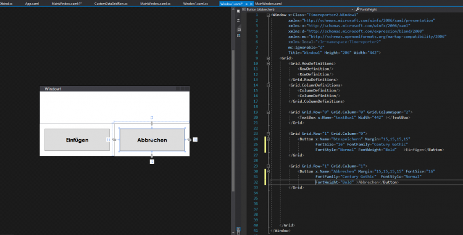
Task: Collapse the btnspeichern Button on line 24
Action: click(268, 139)
